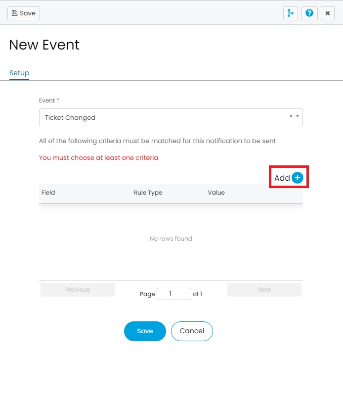This screenshot has height=408, width=343.
Task: Clear the Ticket Changed selection with the small x
Action: (x=291, y=116)
